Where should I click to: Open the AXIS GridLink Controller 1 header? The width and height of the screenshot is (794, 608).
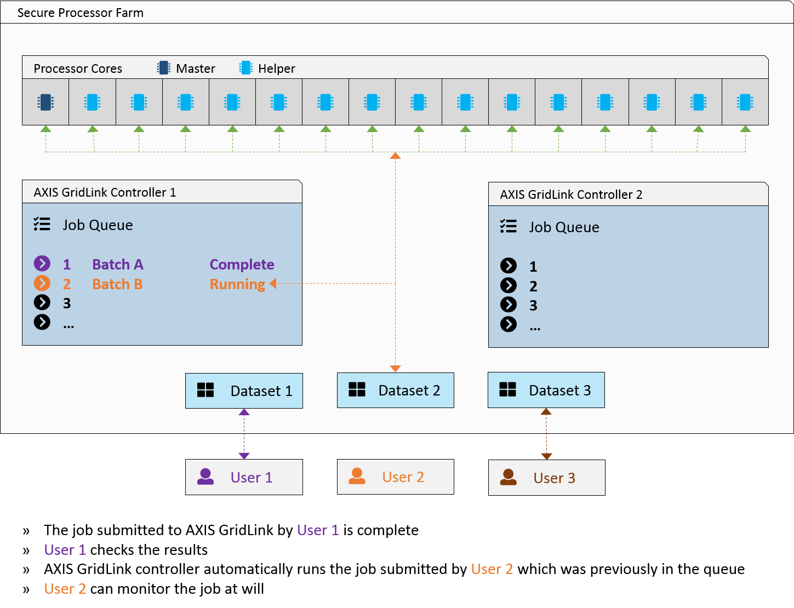(105, 192)
